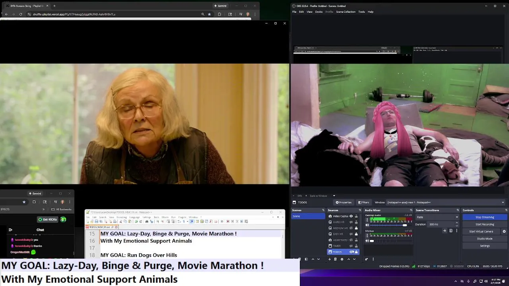
Task: Open OBS File menu
Action: [294, 12]
